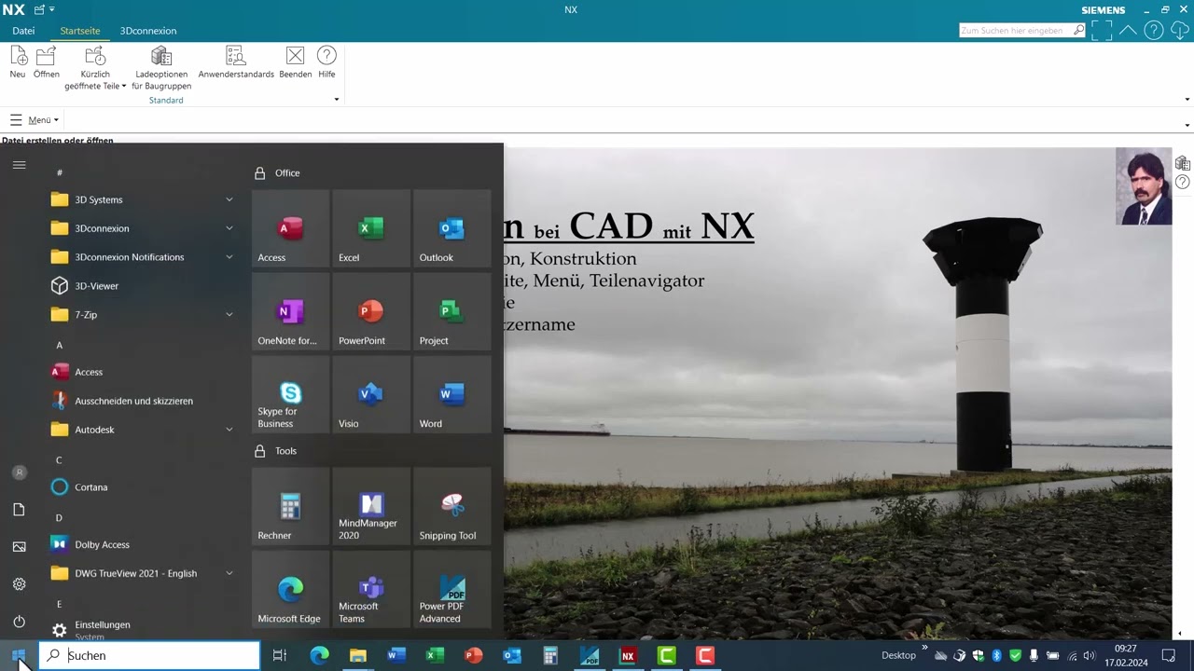Open Kürzlich geöffnete Teile dropdown
The height and width of the screenshot is (671, 1194).
(x=95, y=68)
